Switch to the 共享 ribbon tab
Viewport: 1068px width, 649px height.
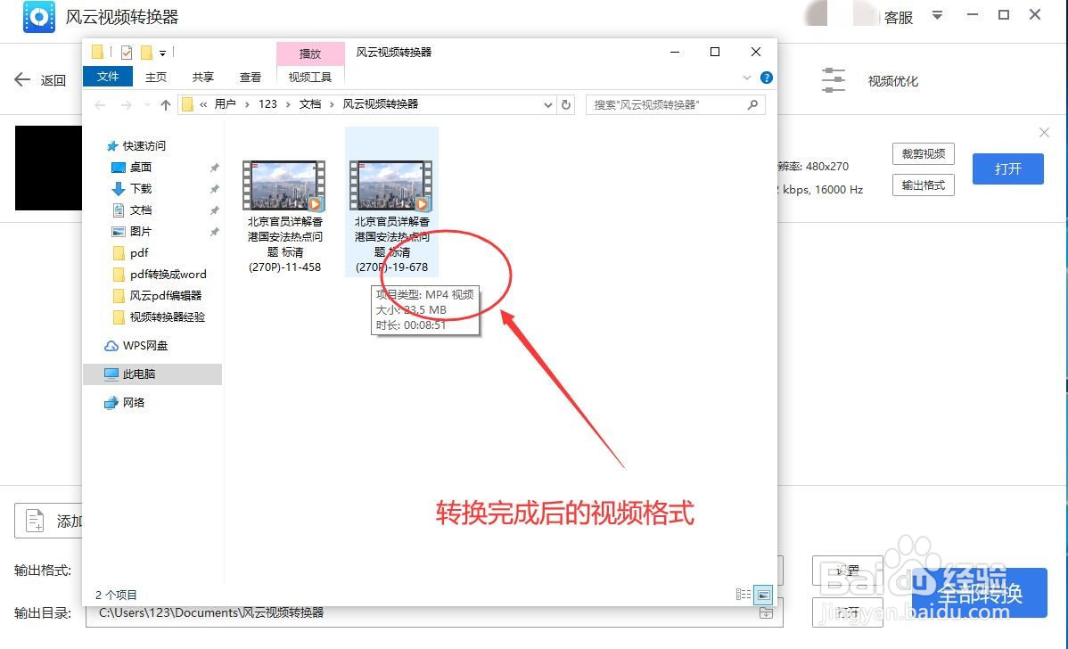(203, 77)
